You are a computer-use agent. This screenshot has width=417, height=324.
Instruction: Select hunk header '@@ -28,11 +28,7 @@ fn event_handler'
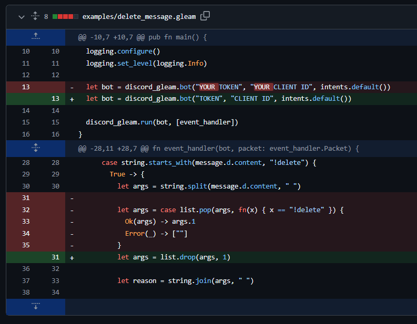pyautogui.click(x=218, y=149)
